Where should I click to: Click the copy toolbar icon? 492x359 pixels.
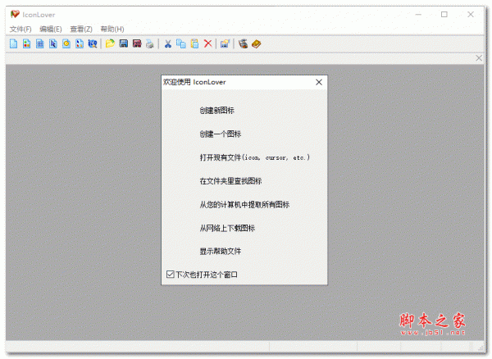(181, 44)
